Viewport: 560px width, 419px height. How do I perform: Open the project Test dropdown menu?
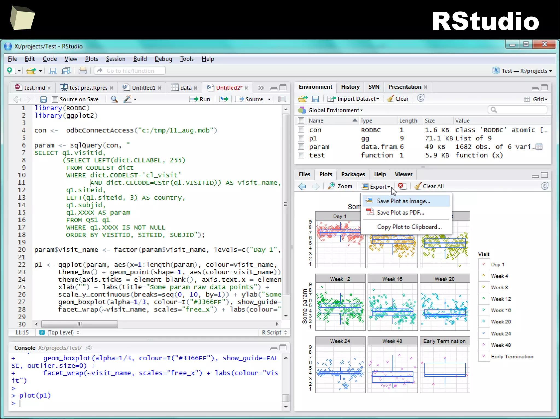pos(522,71)
